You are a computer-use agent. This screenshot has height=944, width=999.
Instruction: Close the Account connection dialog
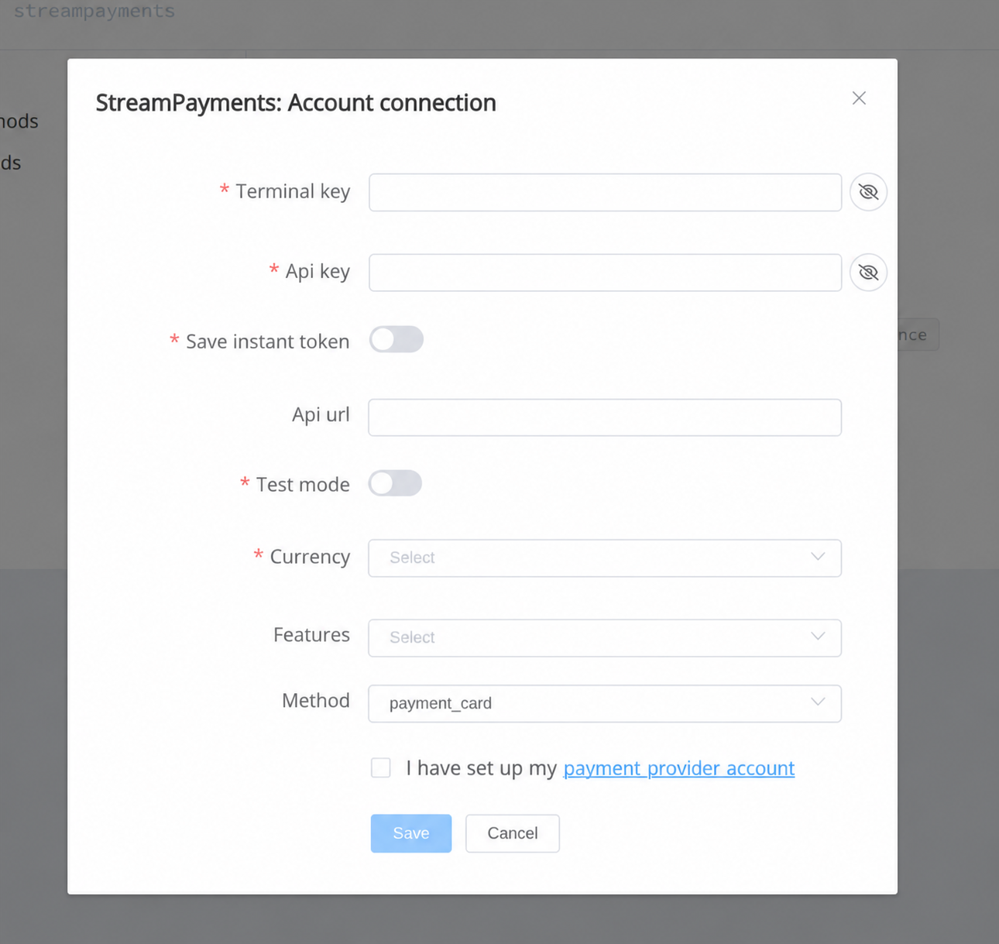point(859,98)
